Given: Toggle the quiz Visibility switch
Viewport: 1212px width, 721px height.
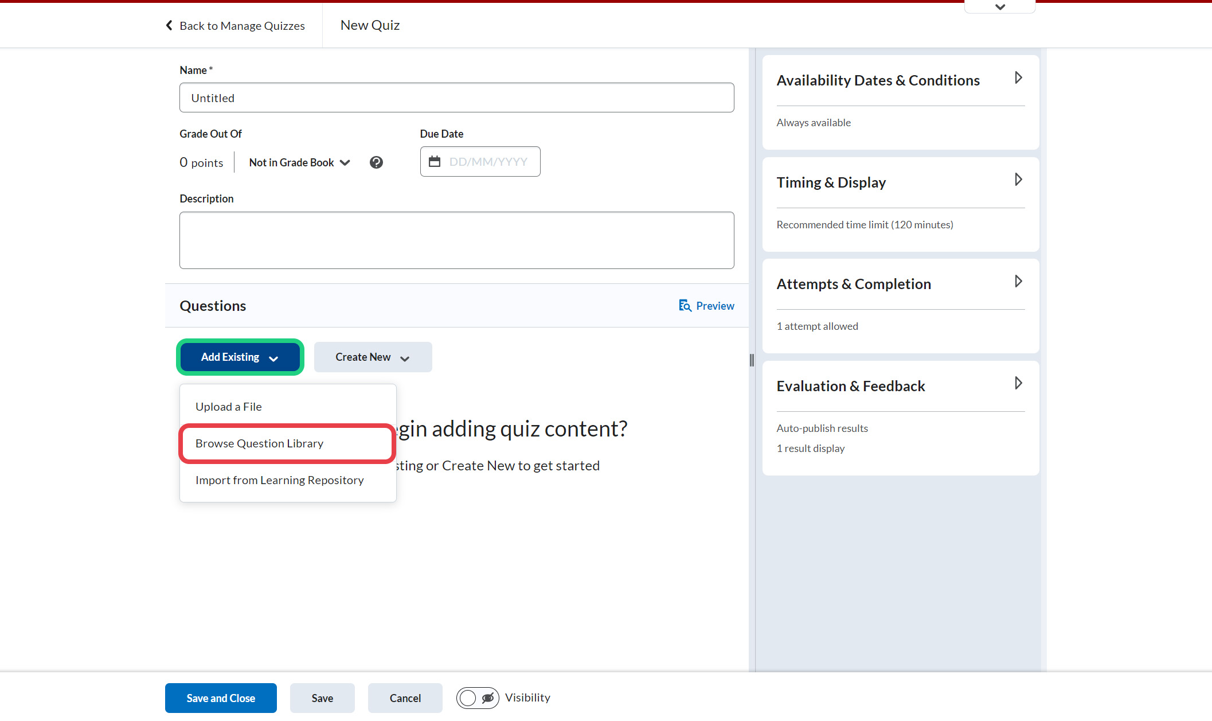Looking at the screenshot, I should (477, 698).
